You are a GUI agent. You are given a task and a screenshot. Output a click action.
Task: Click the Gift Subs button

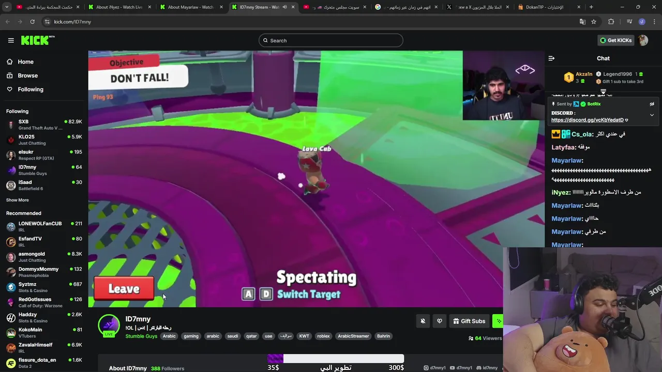[469, 321]
